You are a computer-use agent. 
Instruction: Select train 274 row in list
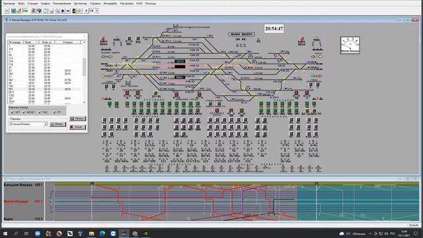pyautogui.click(x=44, y=61)
